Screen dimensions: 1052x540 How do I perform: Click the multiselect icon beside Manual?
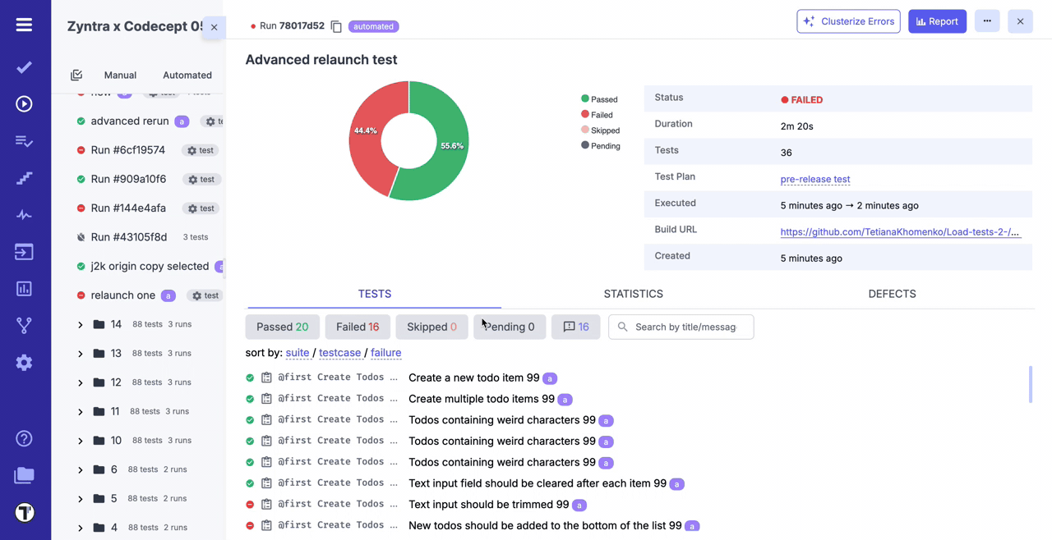(x=76, y=75)
